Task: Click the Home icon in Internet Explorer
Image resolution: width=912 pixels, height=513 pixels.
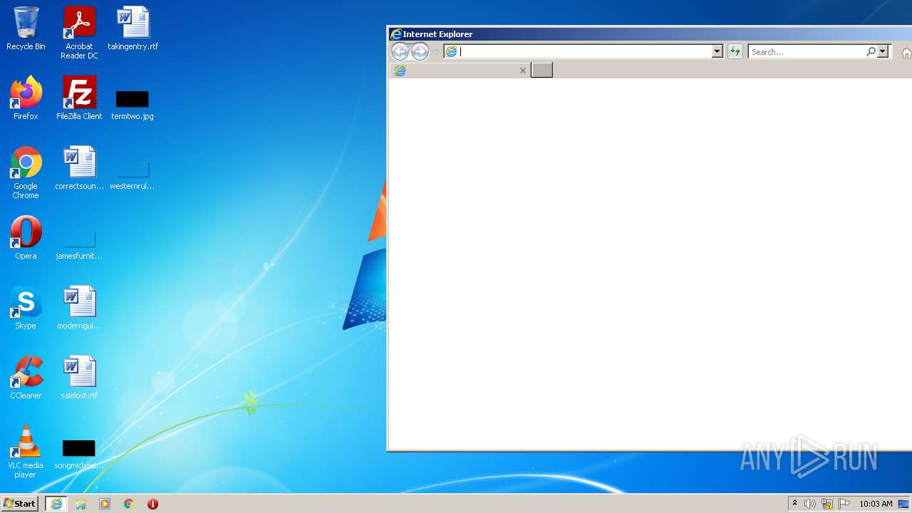Action: coord(906,53)
